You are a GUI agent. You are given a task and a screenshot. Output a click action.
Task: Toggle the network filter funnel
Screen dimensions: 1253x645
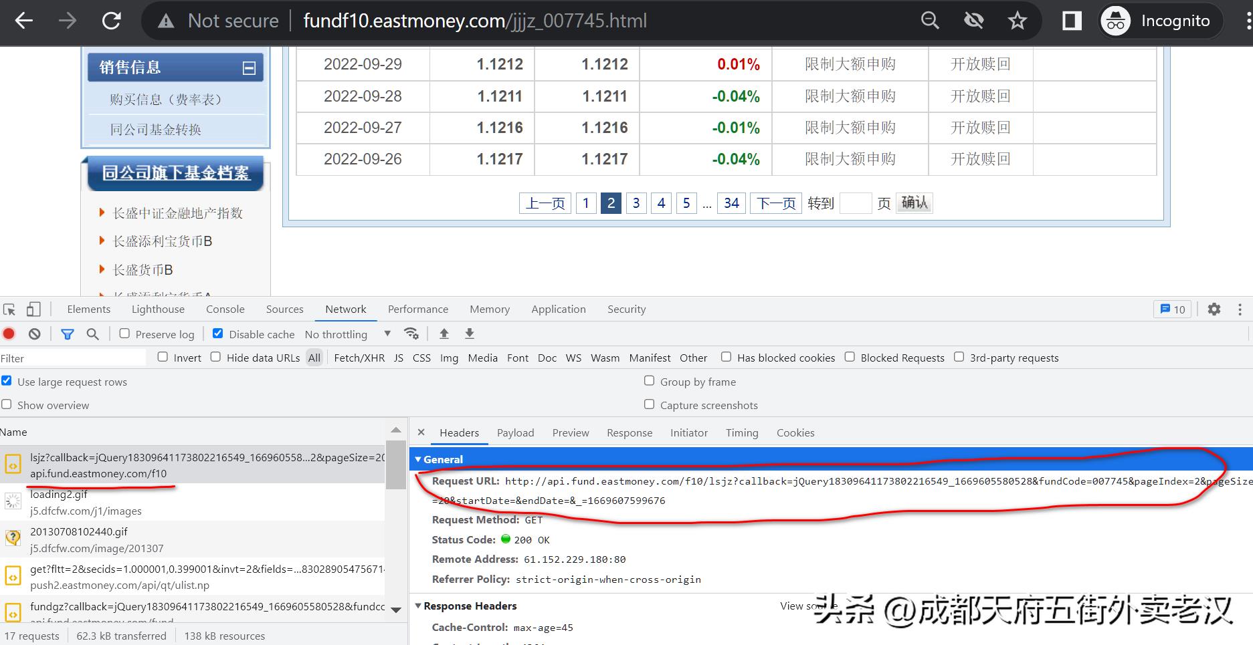point(68,334)
